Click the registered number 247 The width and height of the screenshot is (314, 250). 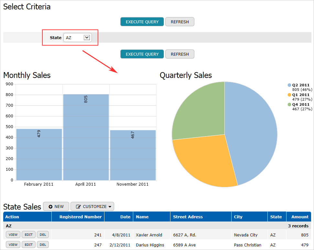point(98,245)
